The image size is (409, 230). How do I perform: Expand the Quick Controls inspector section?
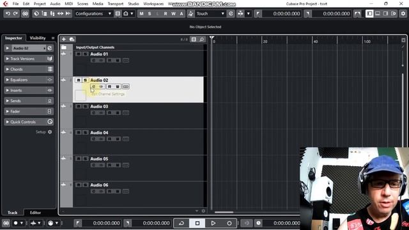point(29,122)
